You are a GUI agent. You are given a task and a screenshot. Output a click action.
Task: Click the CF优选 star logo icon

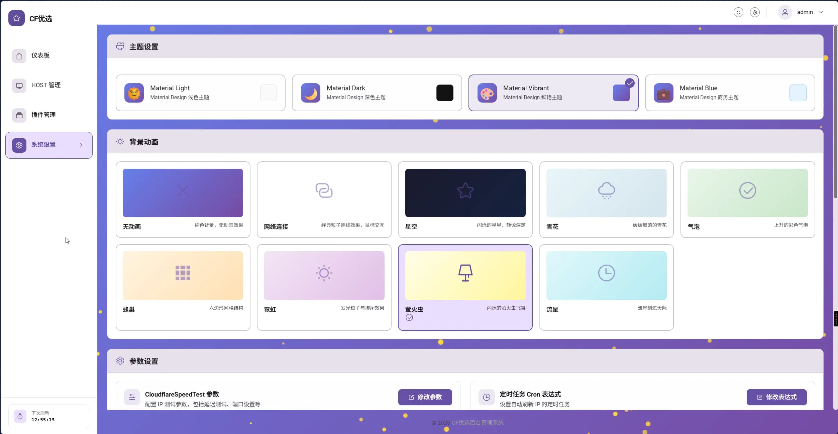point(16,18)
